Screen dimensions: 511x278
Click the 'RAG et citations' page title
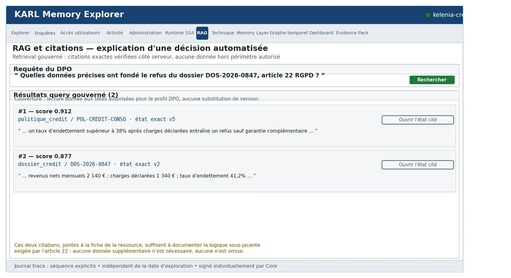coord(140,48)
